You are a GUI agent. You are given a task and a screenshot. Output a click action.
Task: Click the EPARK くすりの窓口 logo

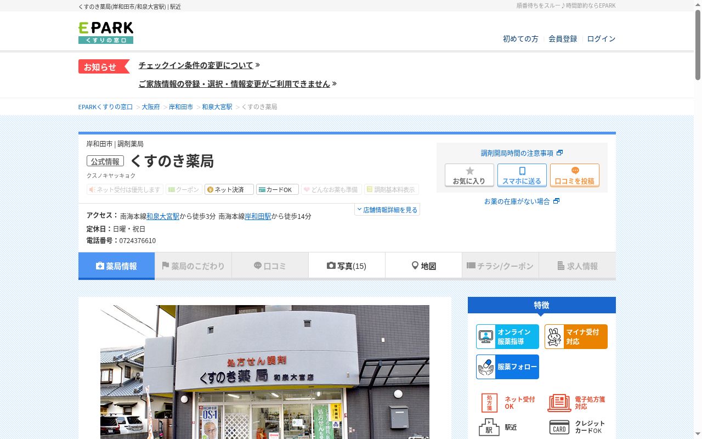pos(106,33)
